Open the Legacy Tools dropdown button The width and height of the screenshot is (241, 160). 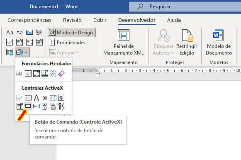22,52
